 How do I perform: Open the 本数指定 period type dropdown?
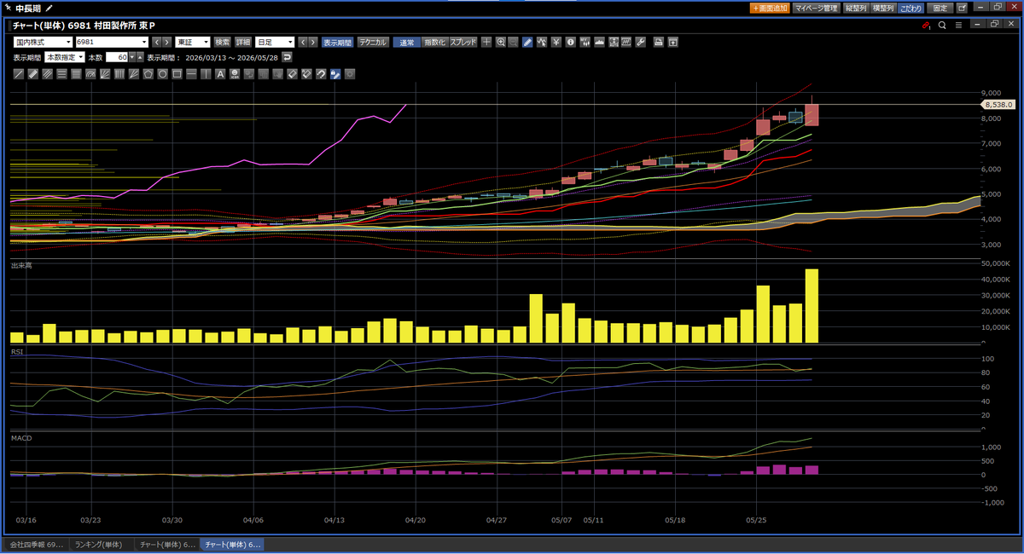(65, 57)
